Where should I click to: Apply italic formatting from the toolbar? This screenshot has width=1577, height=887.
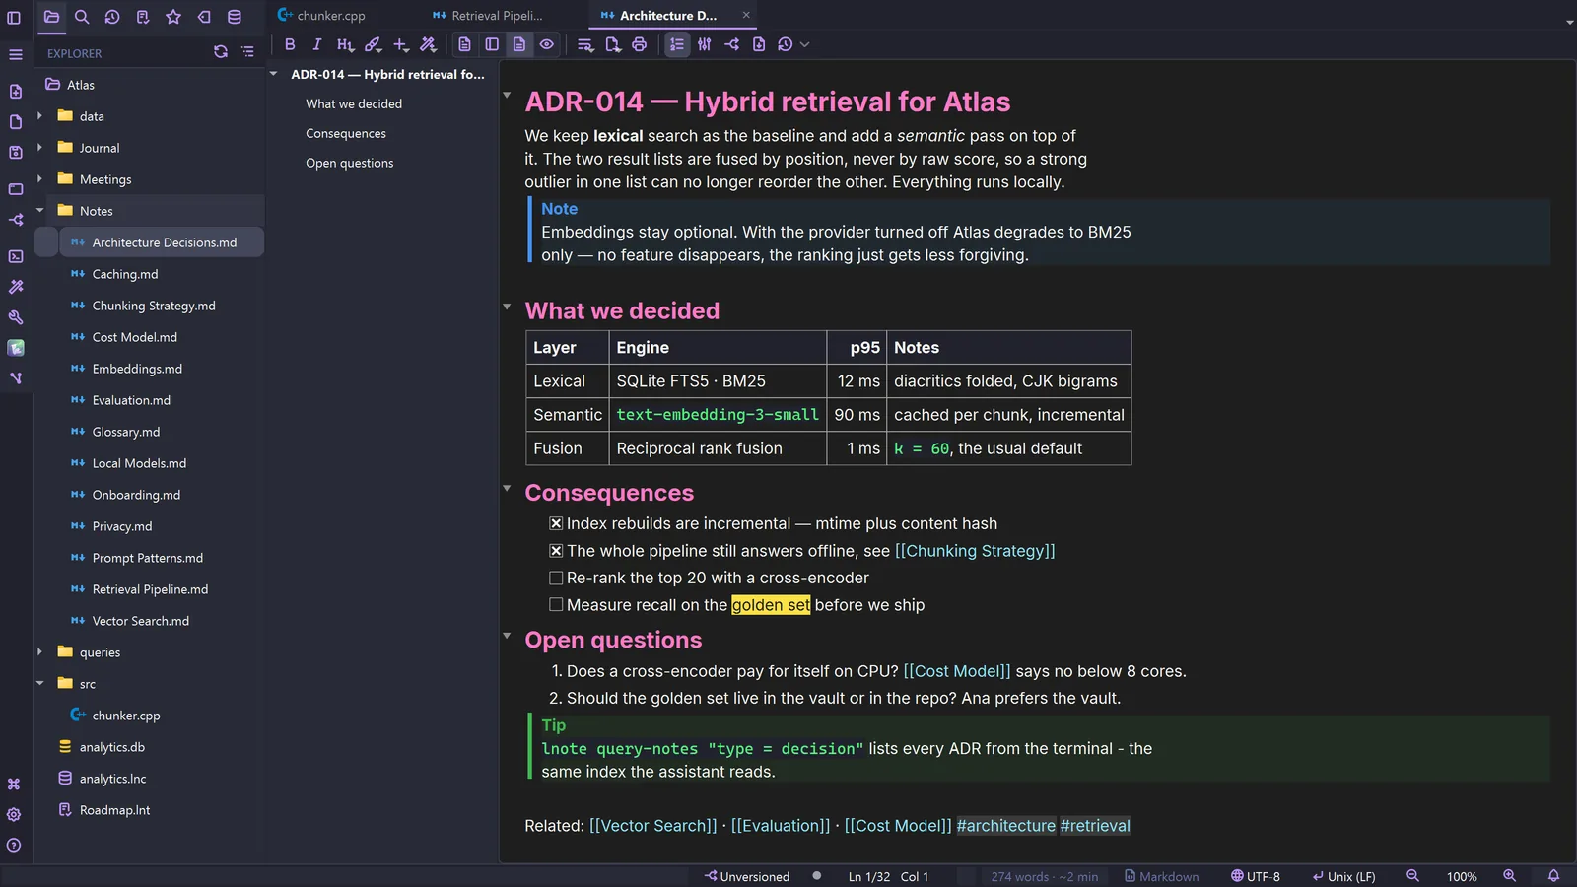tap(316, 44)
